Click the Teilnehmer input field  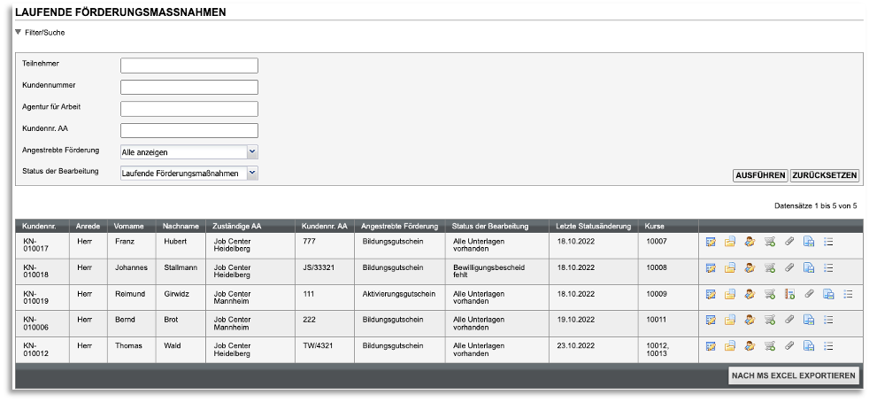[x=189, y=66]
